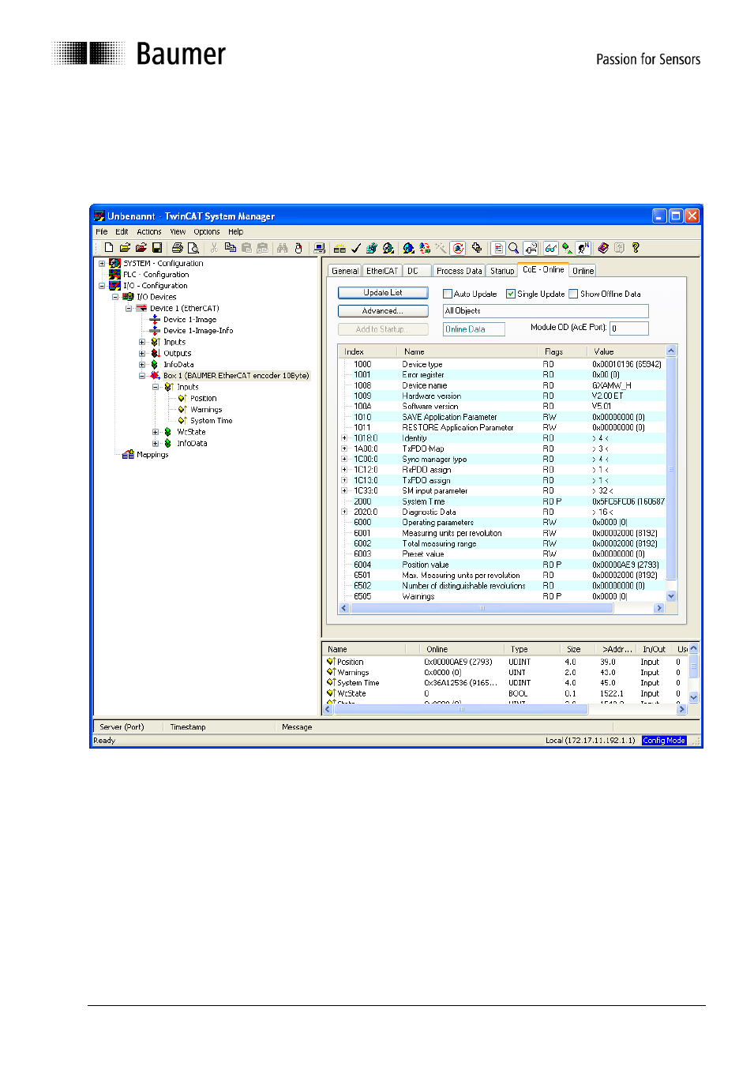Collapse the I/O Devices node
Image resolution: width=754 pixels, height=1066 pixels.
pyautogui.click(x=115, y=297)
